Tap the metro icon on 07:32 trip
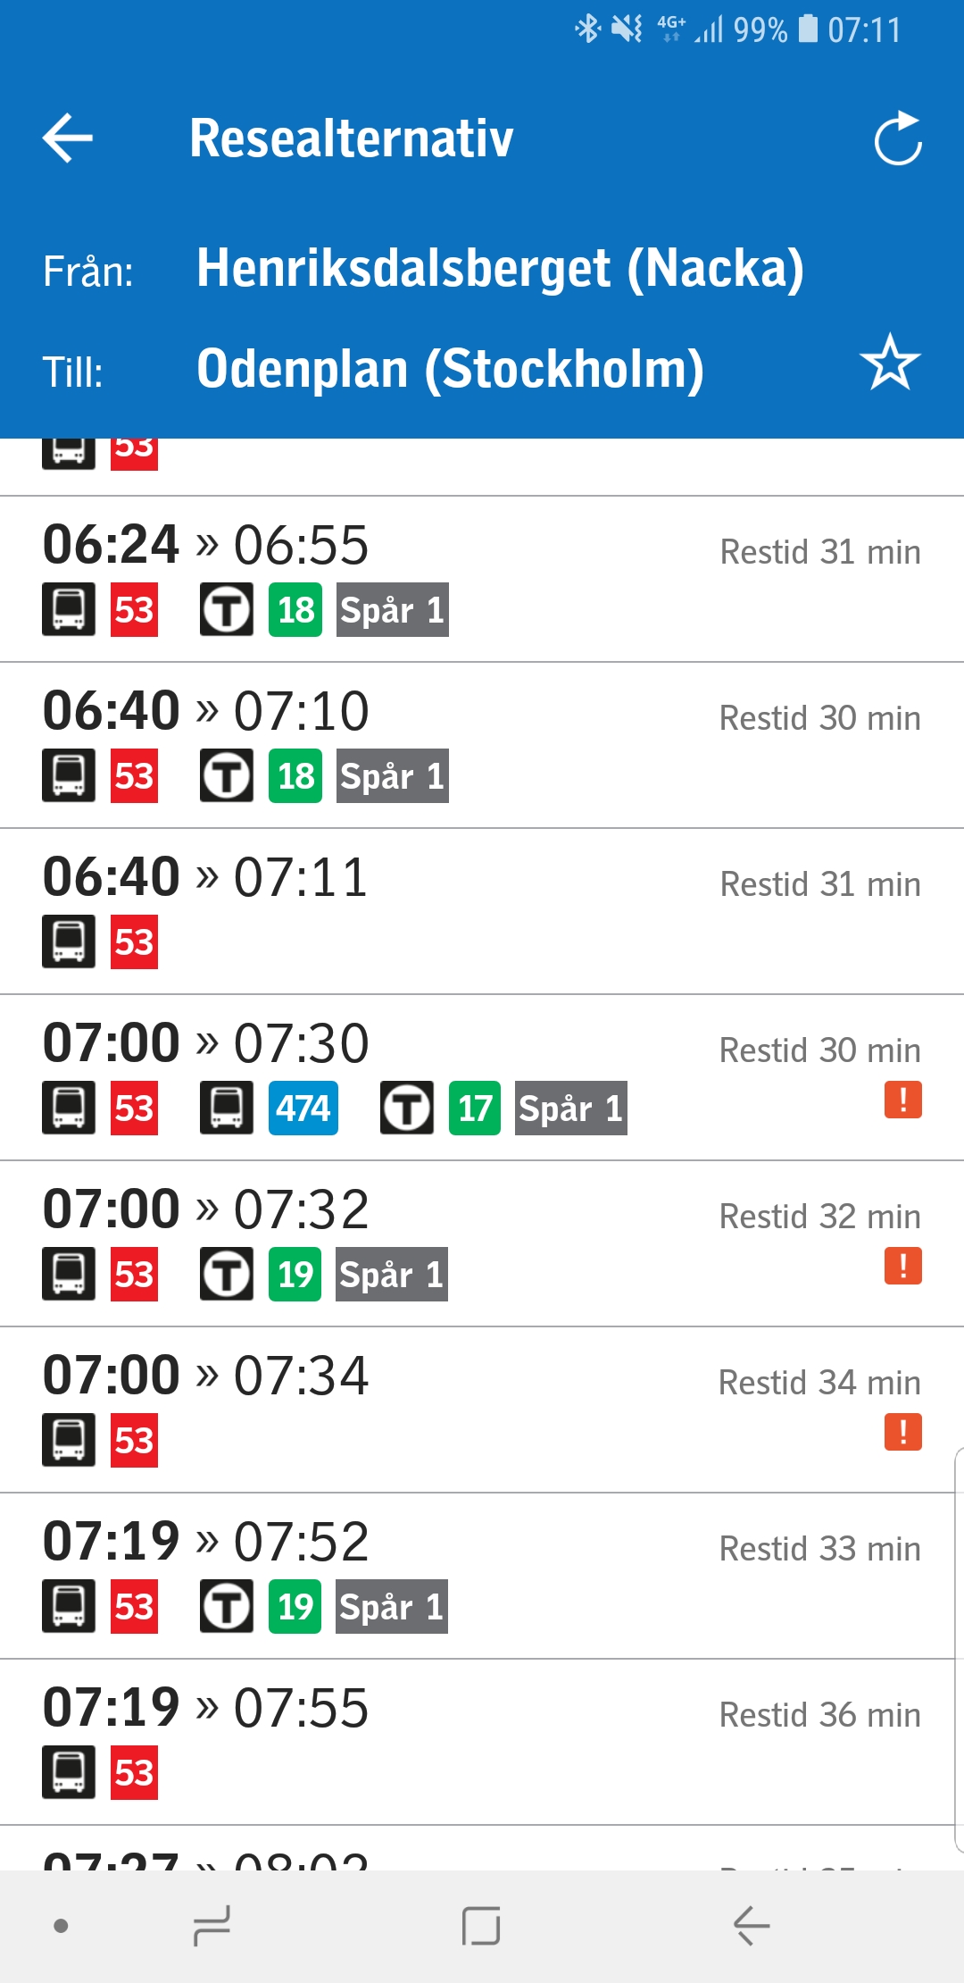The width and height of the screenshot is (964, 1983). pos(227,1275)
